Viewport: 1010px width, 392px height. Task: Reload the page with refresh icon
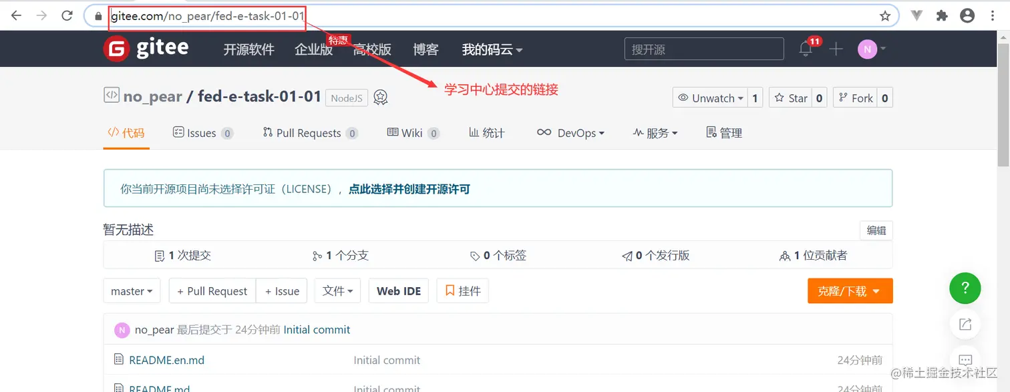point(67,16)
